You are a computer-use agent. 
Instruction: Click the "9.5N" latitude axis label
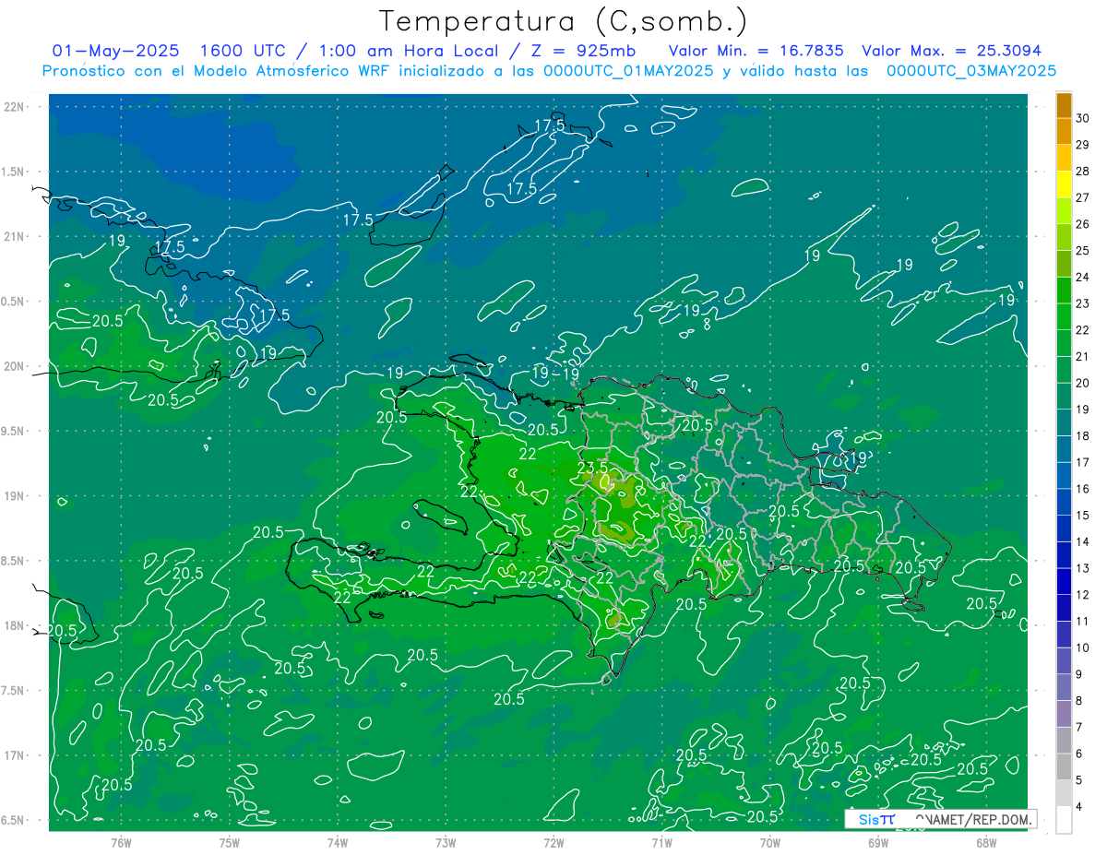(x=15, y=431)
